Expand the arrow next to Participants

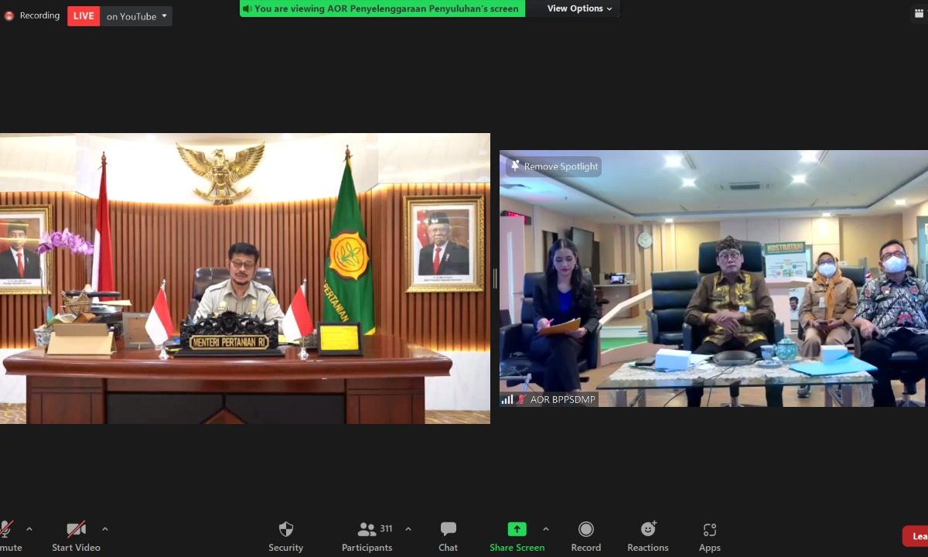(408, 529)
